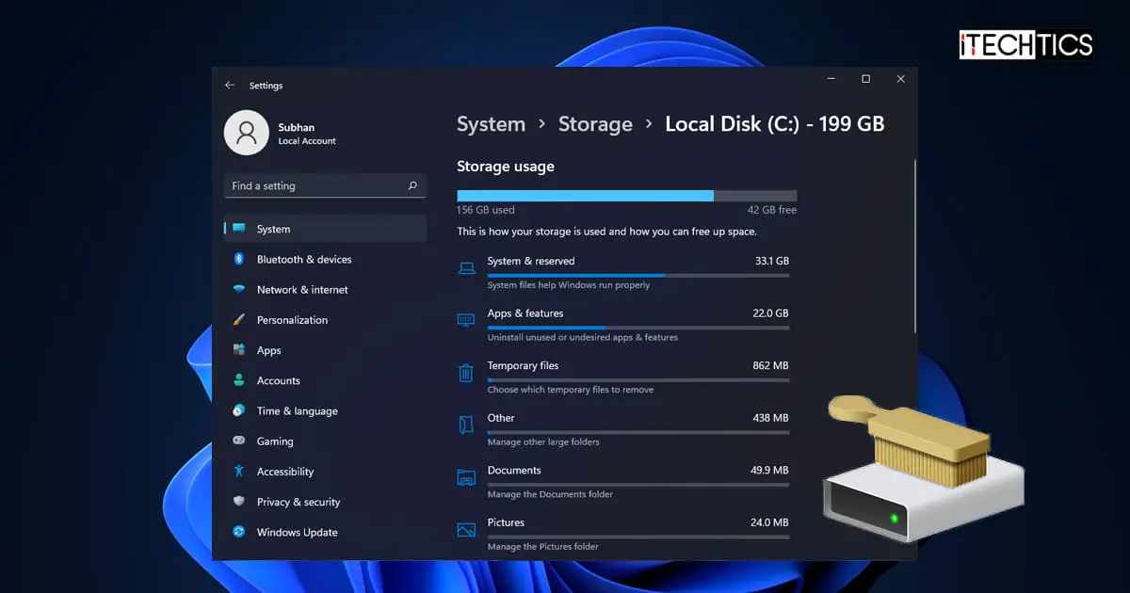This screenshot has width=1130, height=593.
Task: Open Personalization settings page
Action: pyautogui.click(x=325, y=320)
